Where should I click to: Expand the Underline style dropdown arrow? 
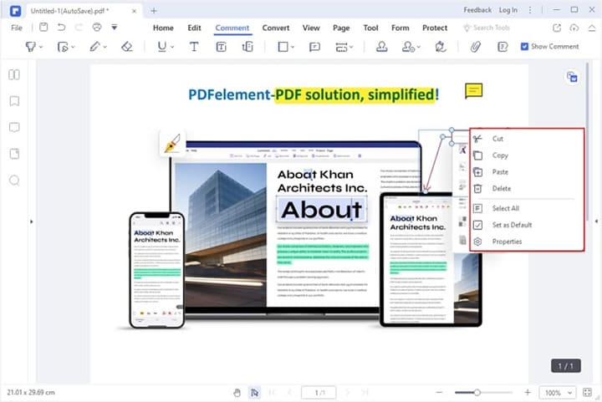pyautogui.click(x=172, y=47)
